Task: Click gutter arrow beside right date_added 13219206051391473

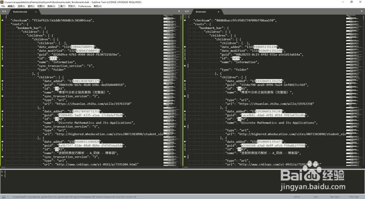Action: click(185, 142)
